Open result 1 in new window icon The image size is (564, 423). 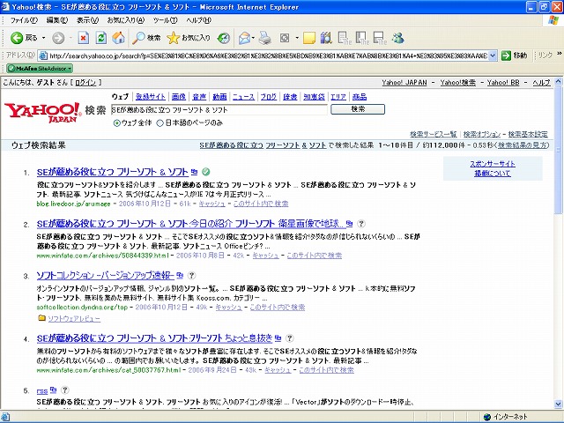(194, 172)
